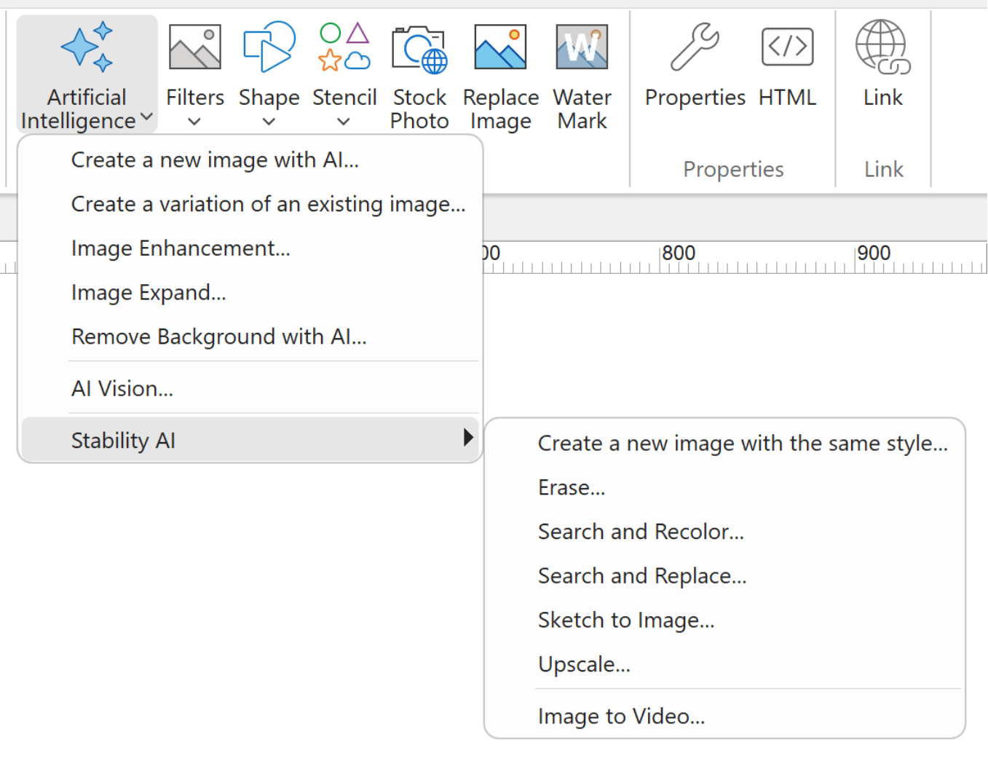Click the 800 mark on ruler
The image size is (988, 767).
click(679, 253)
